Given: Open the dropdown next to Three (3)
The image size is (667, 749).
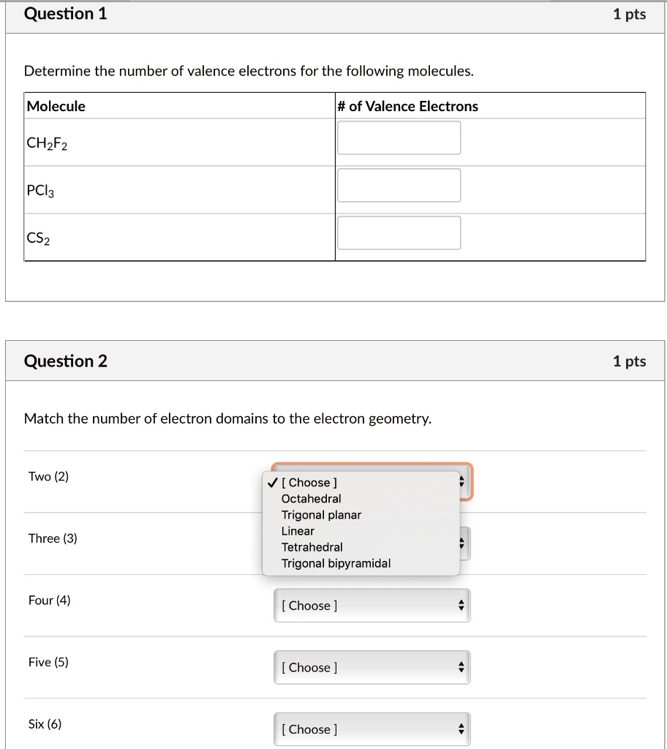Looking at the screenshot, I should tap(461, 543).
